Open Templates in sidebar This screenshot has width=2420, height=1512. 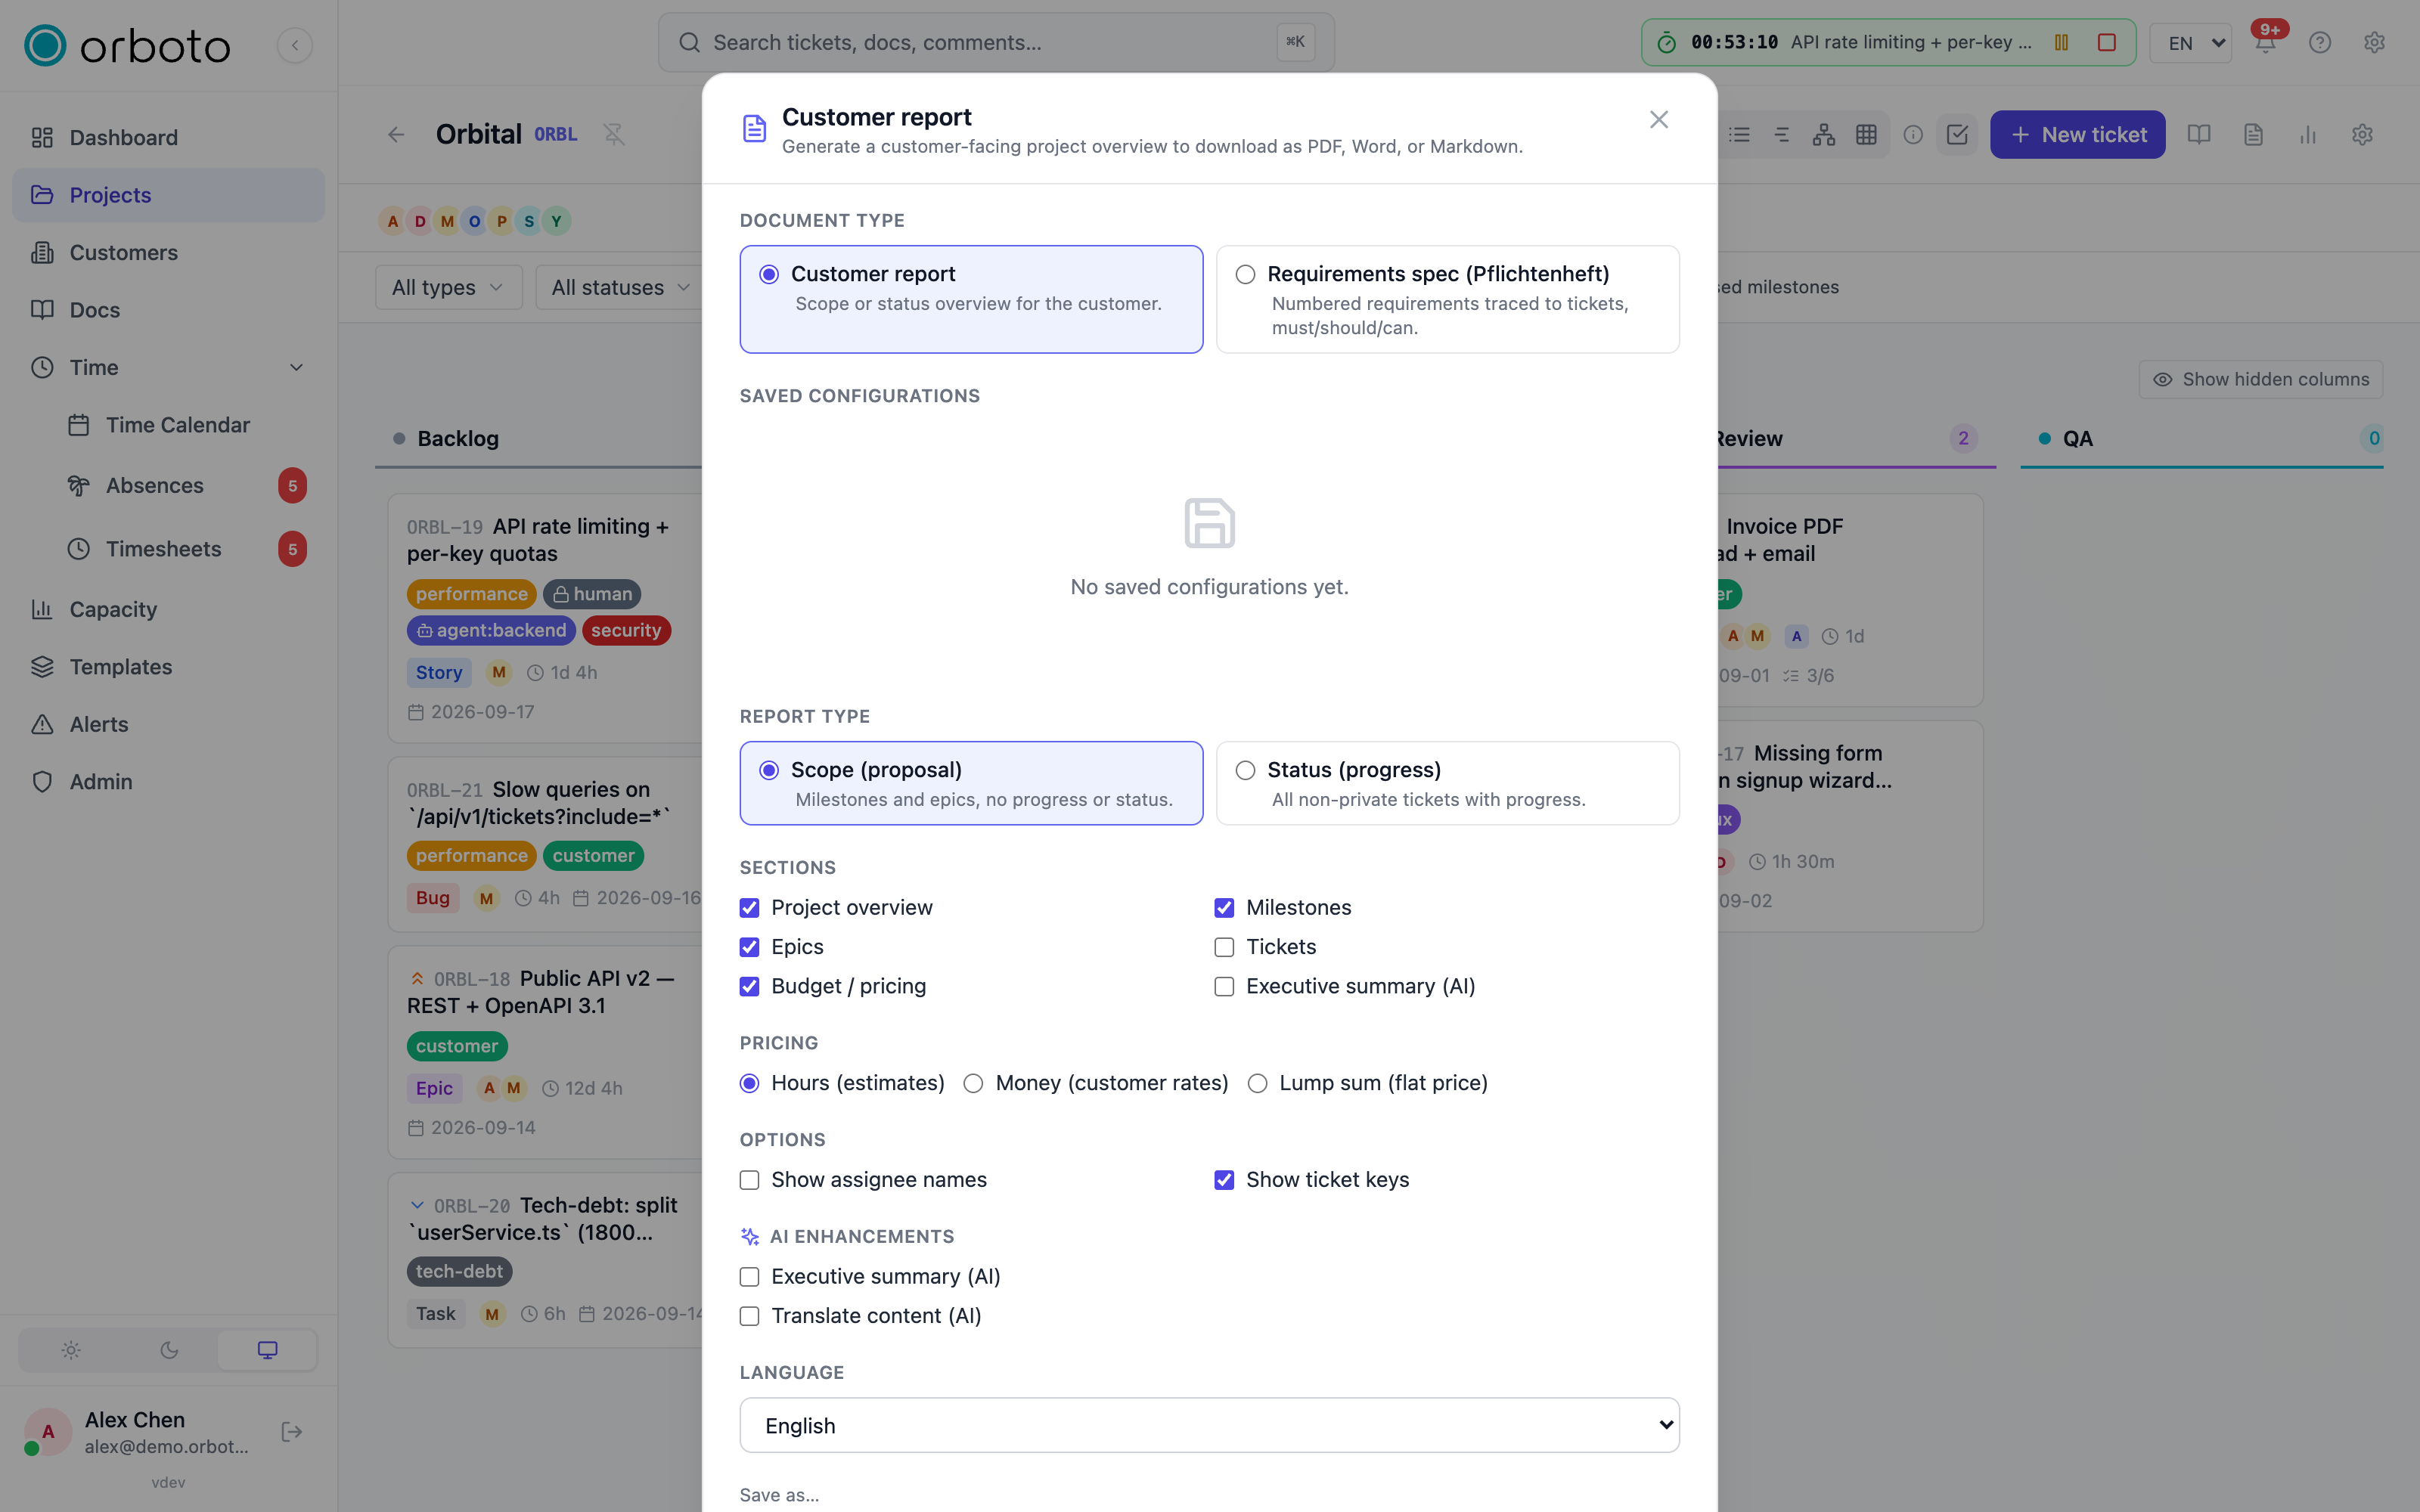point(168,667)
